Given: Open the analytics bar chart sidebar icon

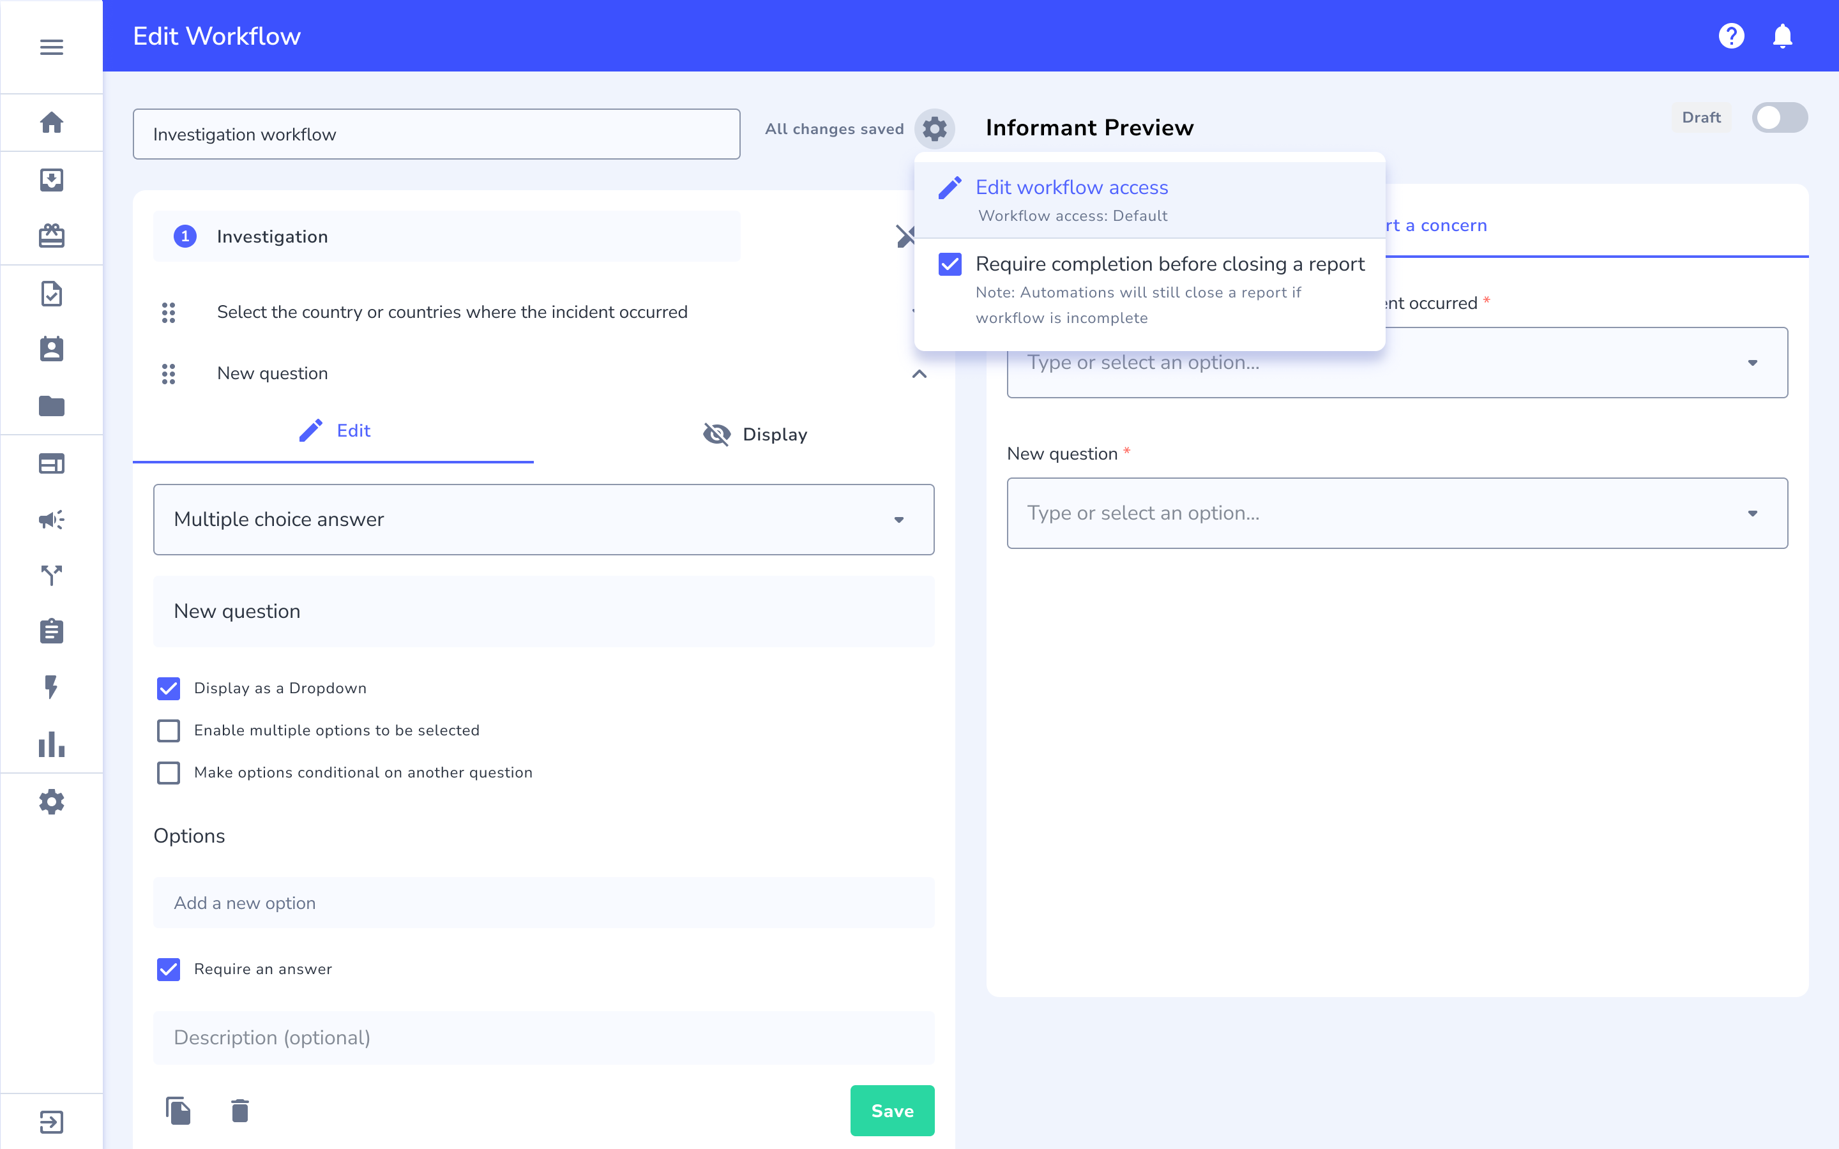Looking at the screenshot, I should click(51, 744).
